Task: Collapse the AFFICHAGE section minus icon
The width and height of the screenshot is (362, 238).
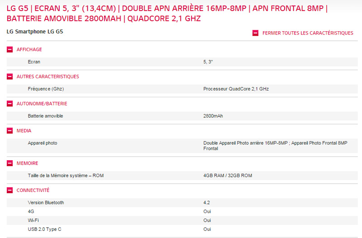Action: pyautogui.click(x=10, y=49)
